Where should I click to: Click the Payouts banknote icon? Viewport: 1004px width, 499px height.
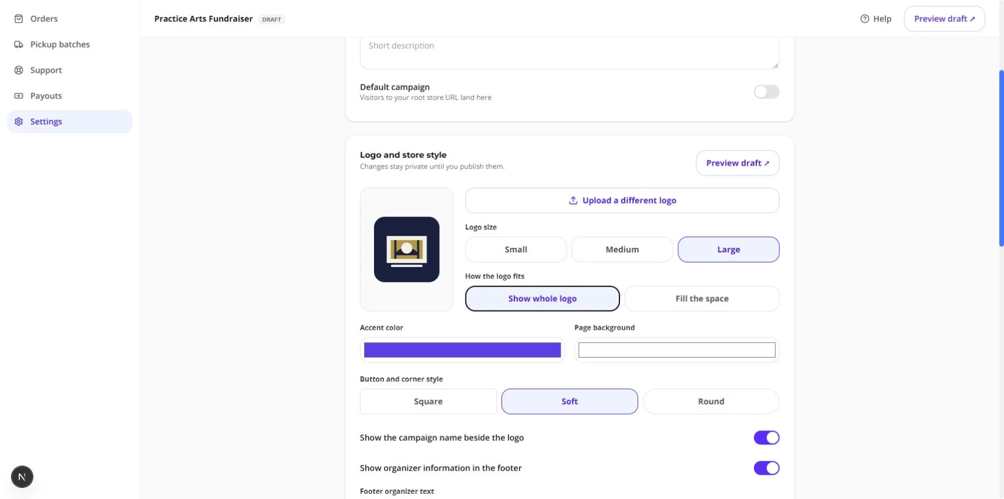pos(19,96)
